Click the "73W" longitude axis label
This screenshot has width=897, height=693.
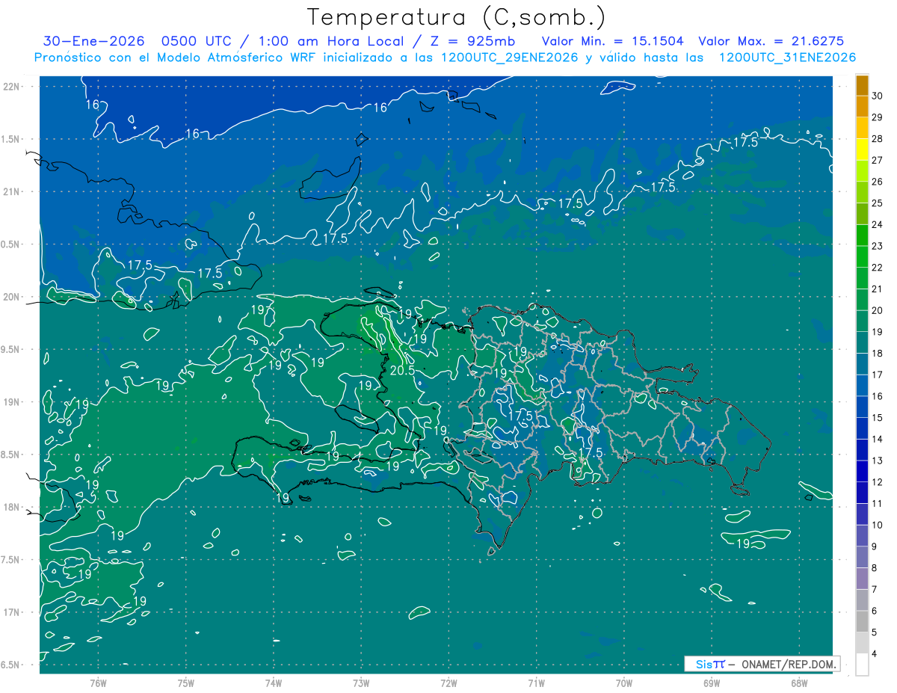[361, 683]
